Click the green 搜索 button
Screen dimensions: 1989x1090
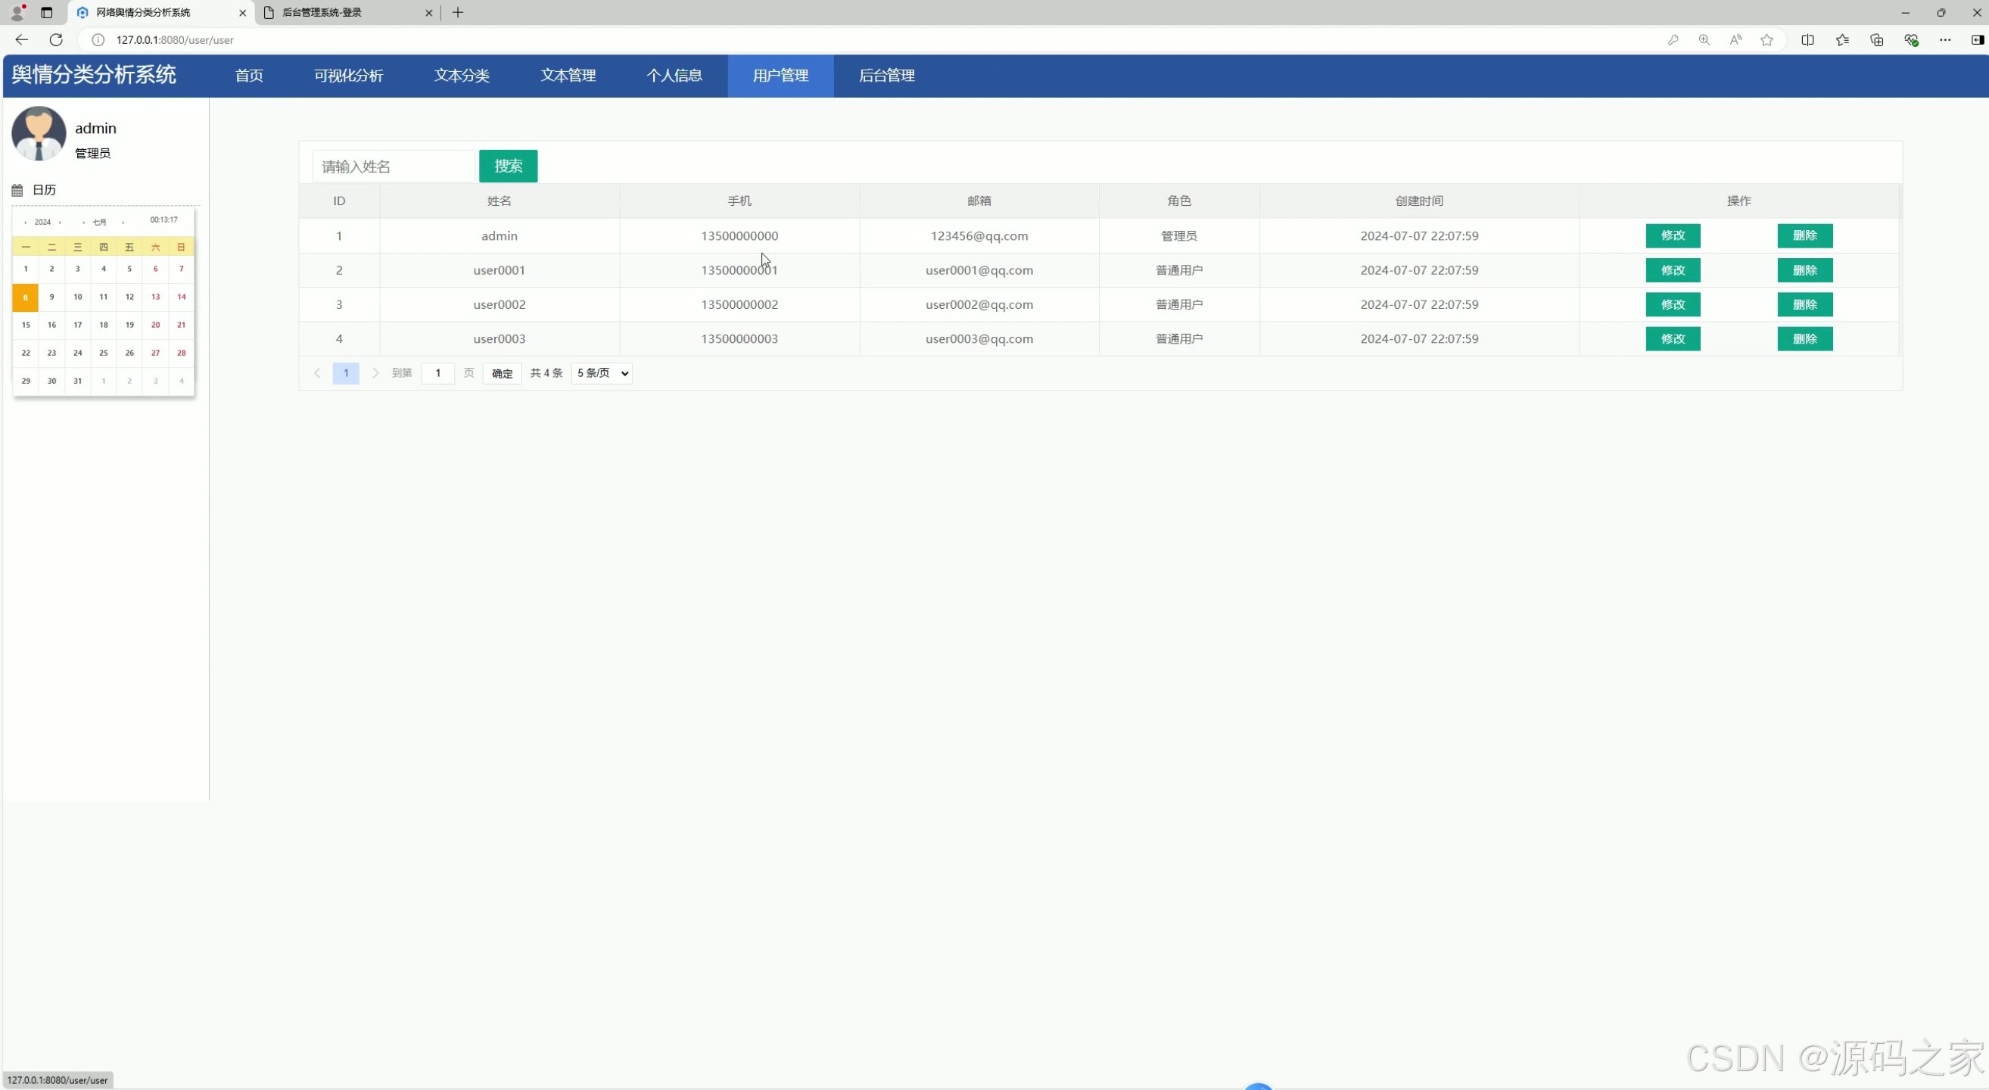508,166
